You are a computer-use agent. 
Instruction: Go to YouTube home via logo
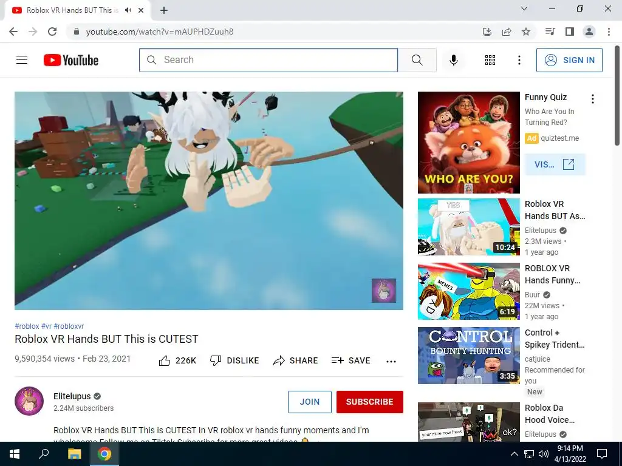[x=71, y=60]
